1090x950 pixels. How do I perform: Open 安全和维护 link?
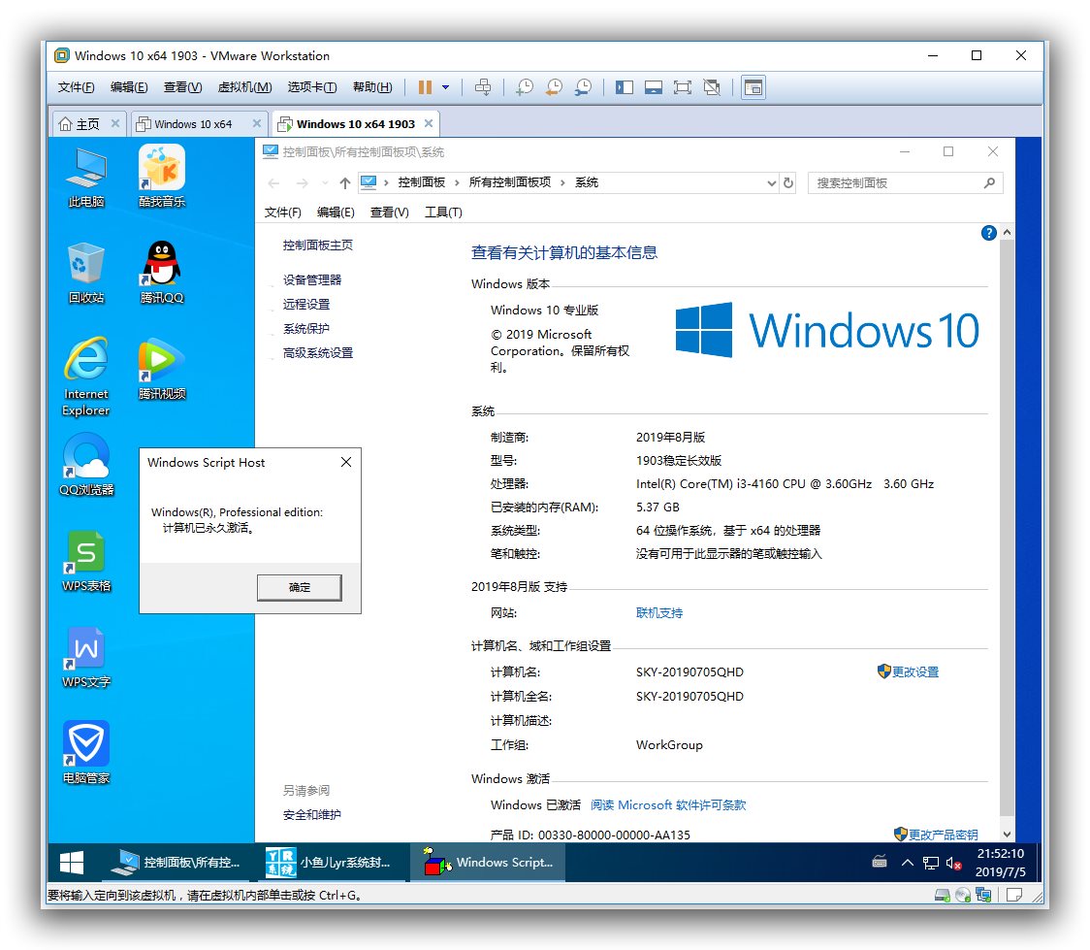pos(312,814)
